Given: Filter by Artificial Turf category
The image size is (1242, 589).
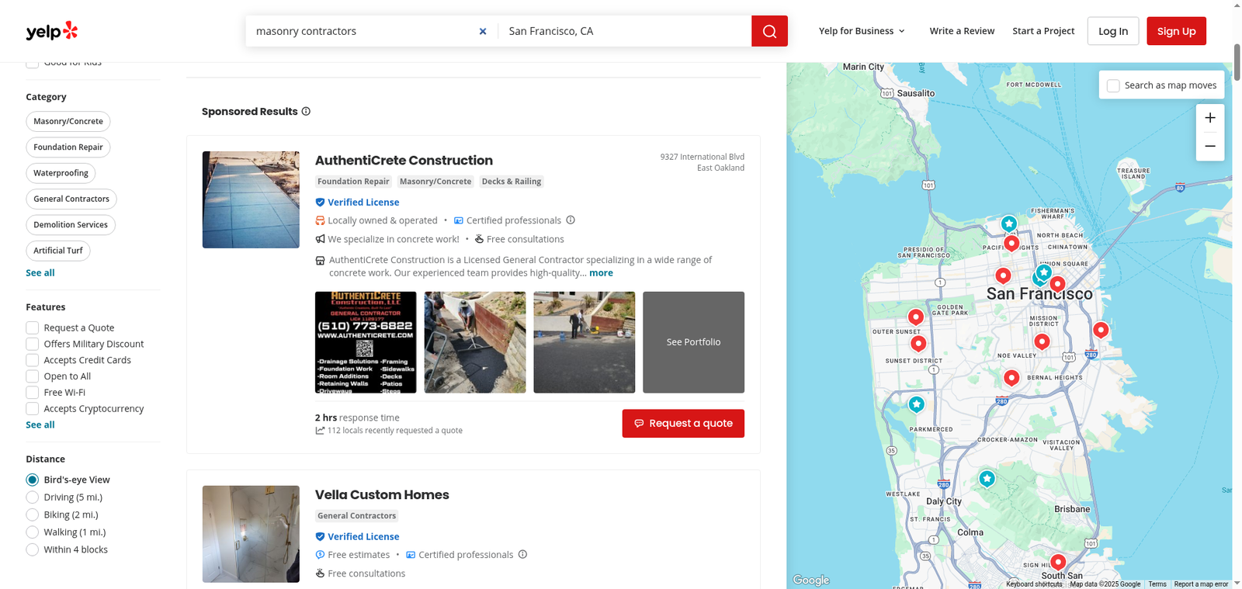Looking at the screenshot, I should 58,251.
